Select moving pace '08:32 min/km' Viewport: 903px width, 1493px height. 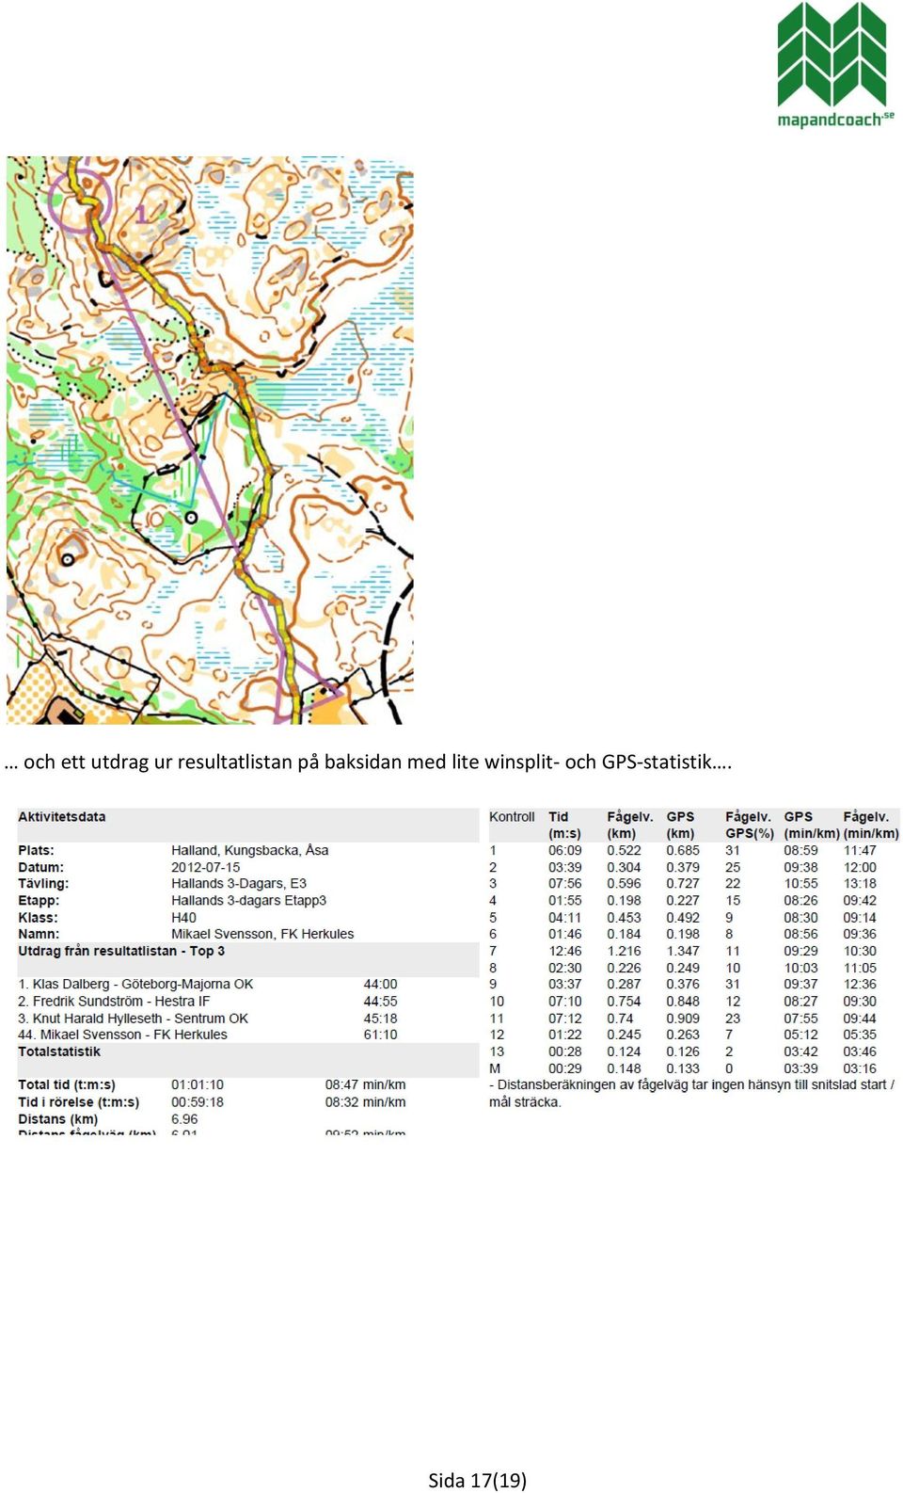[x=366, y=1101]
